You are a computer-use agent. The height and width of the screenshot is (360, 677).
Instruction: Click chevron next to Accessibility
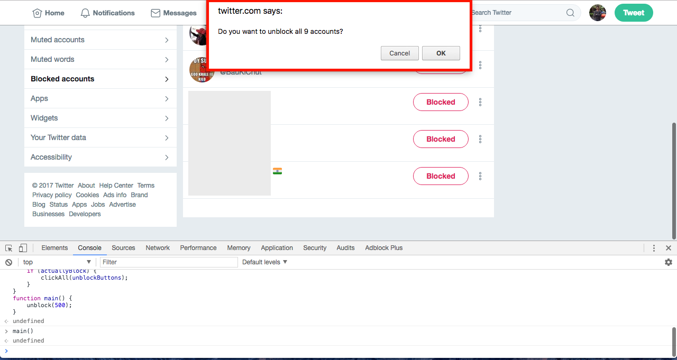(167, 158)
